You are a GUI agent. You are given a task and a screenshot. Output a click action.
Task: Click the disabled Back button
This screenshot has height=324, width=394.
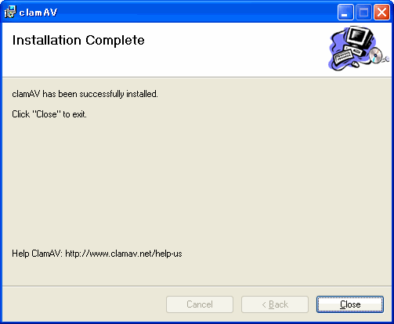pos(275,304)
